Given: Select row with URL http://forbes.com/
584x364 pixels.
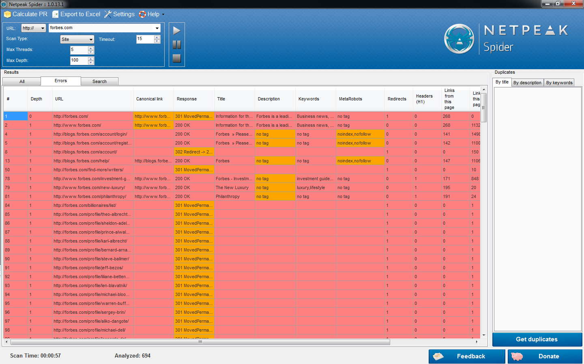Looking at the screenshot, I should (x=92, y=116).
